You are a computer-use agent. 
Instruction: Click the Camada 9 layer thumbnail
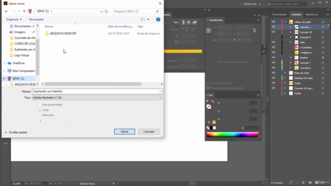click(296, 37)
